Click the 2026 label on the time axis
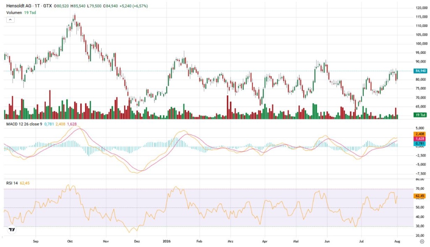Image resolution: width=430 pixels, height=247 pixels. (166, 242)
